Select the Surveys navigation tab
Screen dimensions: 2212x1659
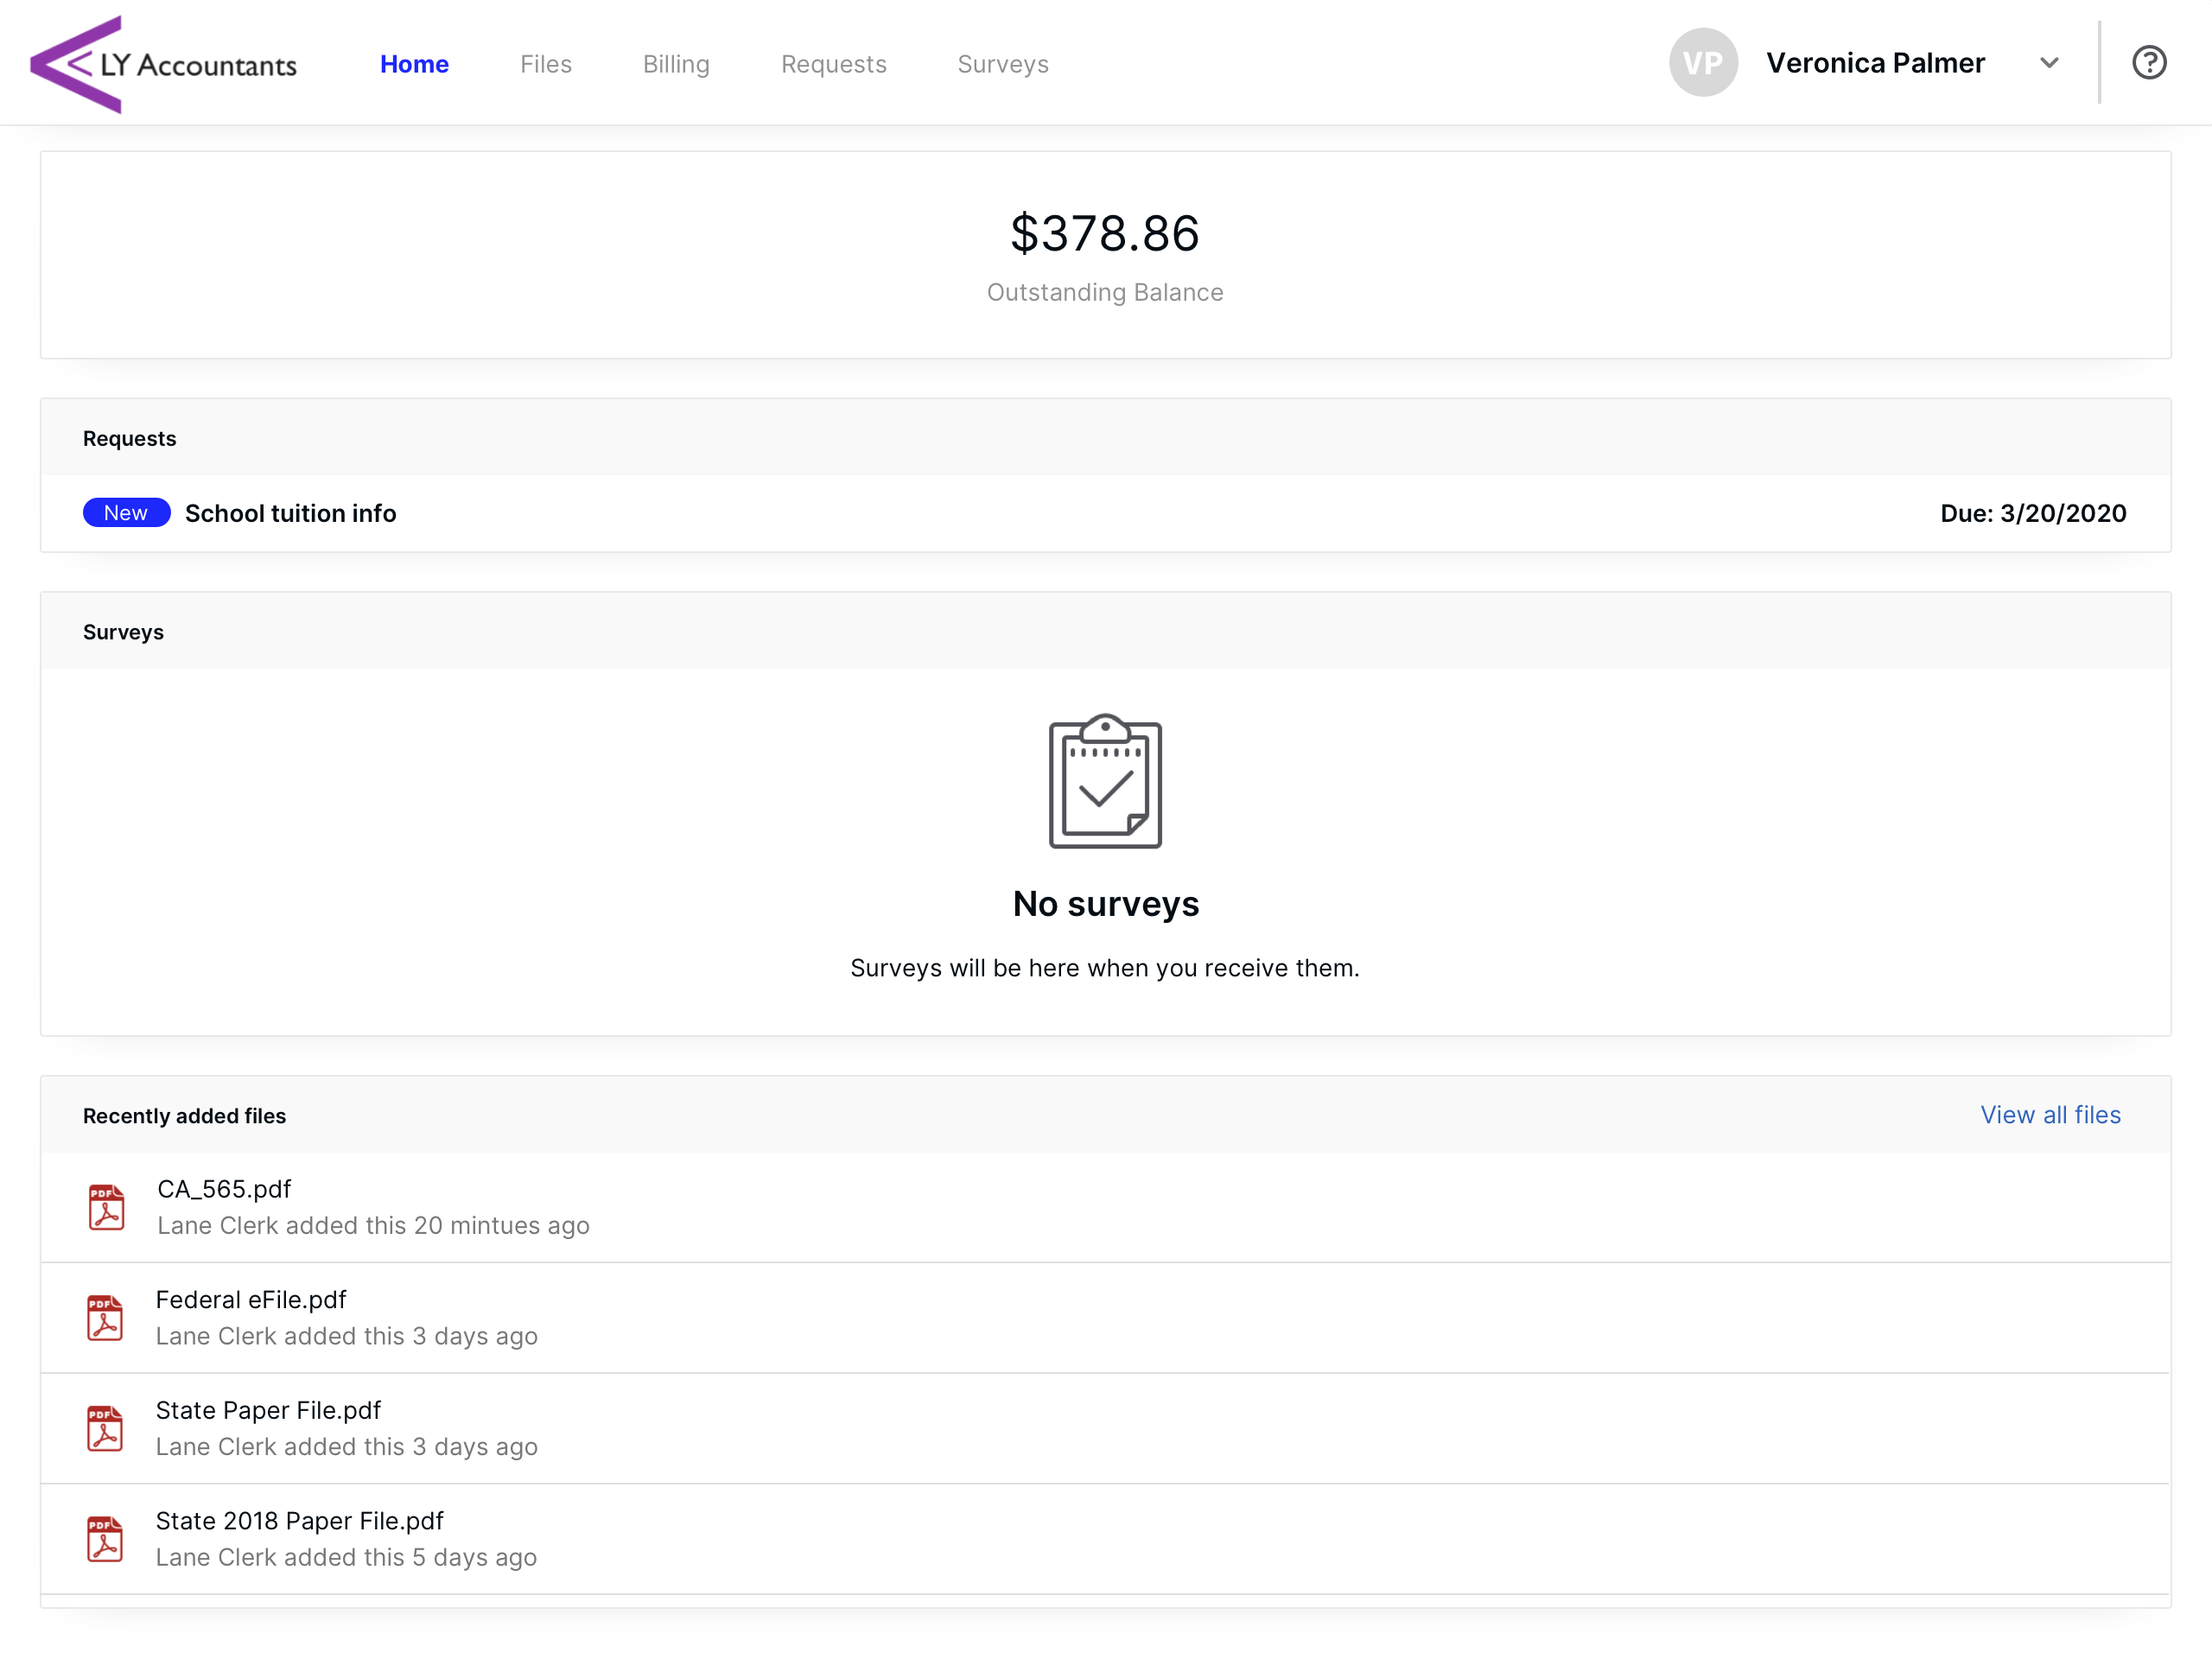1003,64
